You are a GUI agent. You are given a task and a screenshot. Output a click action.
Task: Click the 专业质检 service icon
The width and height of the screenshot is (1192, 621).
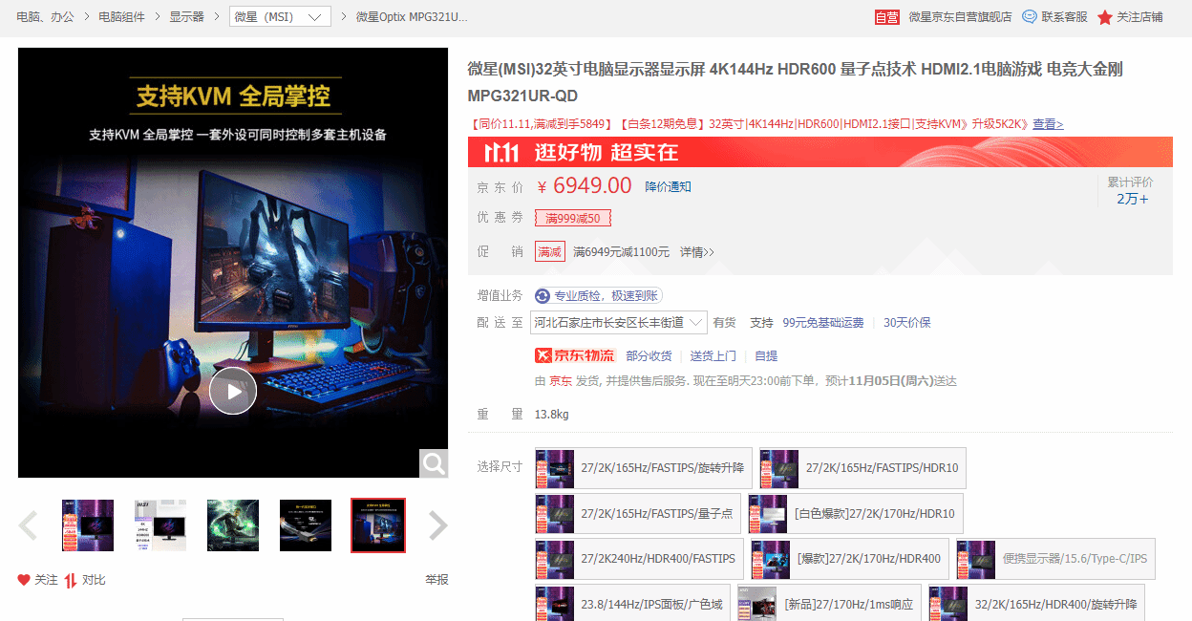[x=543, y=296]
